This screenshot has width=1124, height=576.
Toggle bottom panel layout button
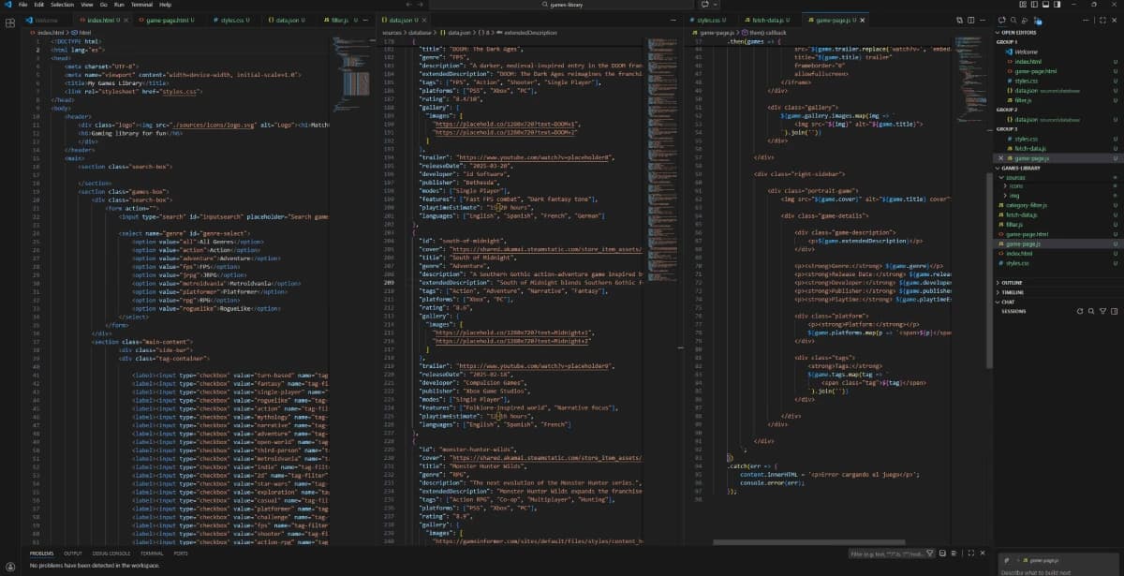click(1046, 5)
